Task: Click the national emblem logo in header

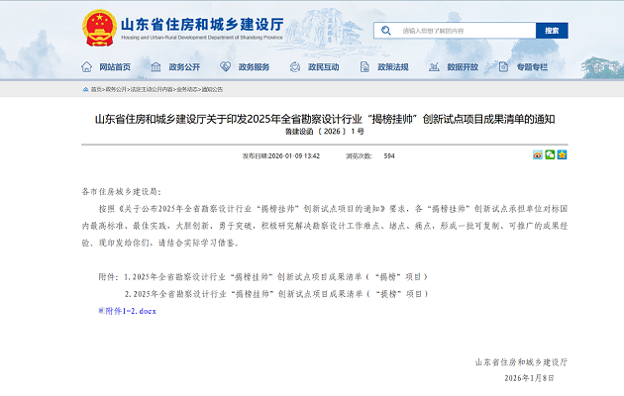Action: [x=97, y=26]
